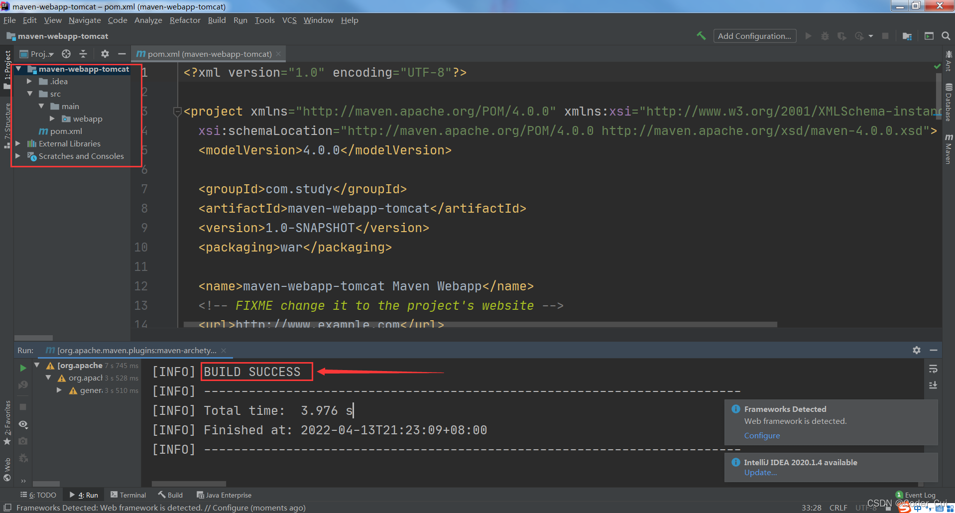This screenshot has width=955, height=513.
Task: Toggle the eye view options in Run panel
Action: (x=23, y=424)
